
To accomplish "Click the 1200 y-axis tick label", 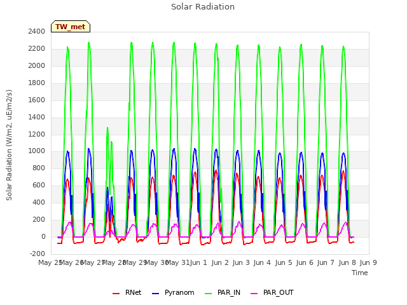I will pos(37,134).
